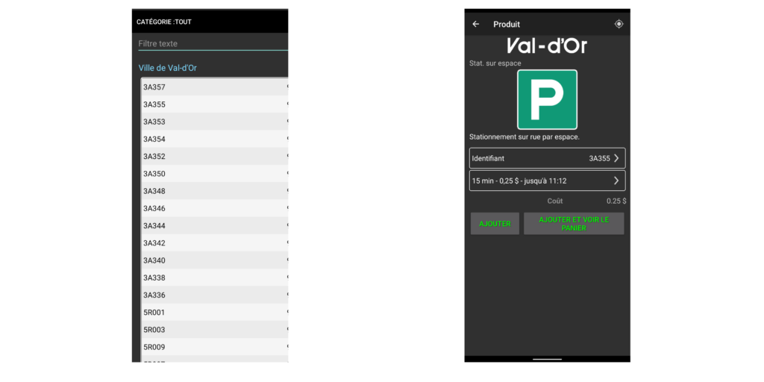Click the Stat. sur espace label
Image resolution: width=764 pixels, height=382 pixels.
[x=495, y=63]
